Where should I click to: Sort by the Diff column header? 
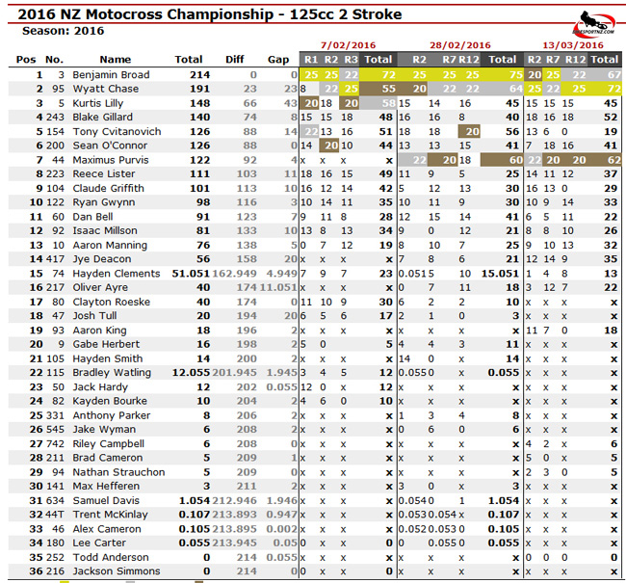coord(235,60)
